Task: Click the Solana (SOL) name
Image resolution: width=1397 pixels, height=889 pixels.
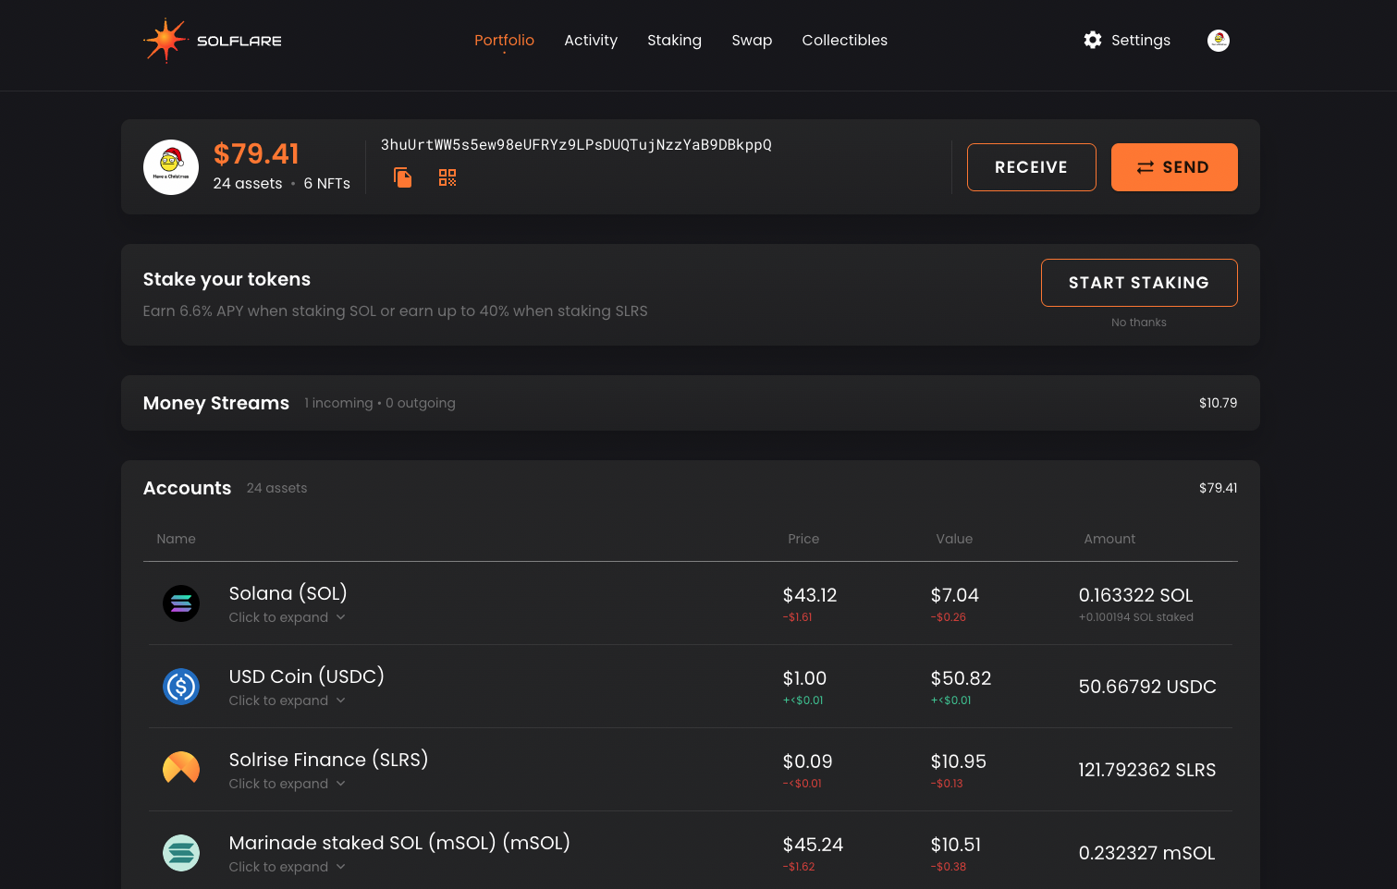Action: coord(288,593)
